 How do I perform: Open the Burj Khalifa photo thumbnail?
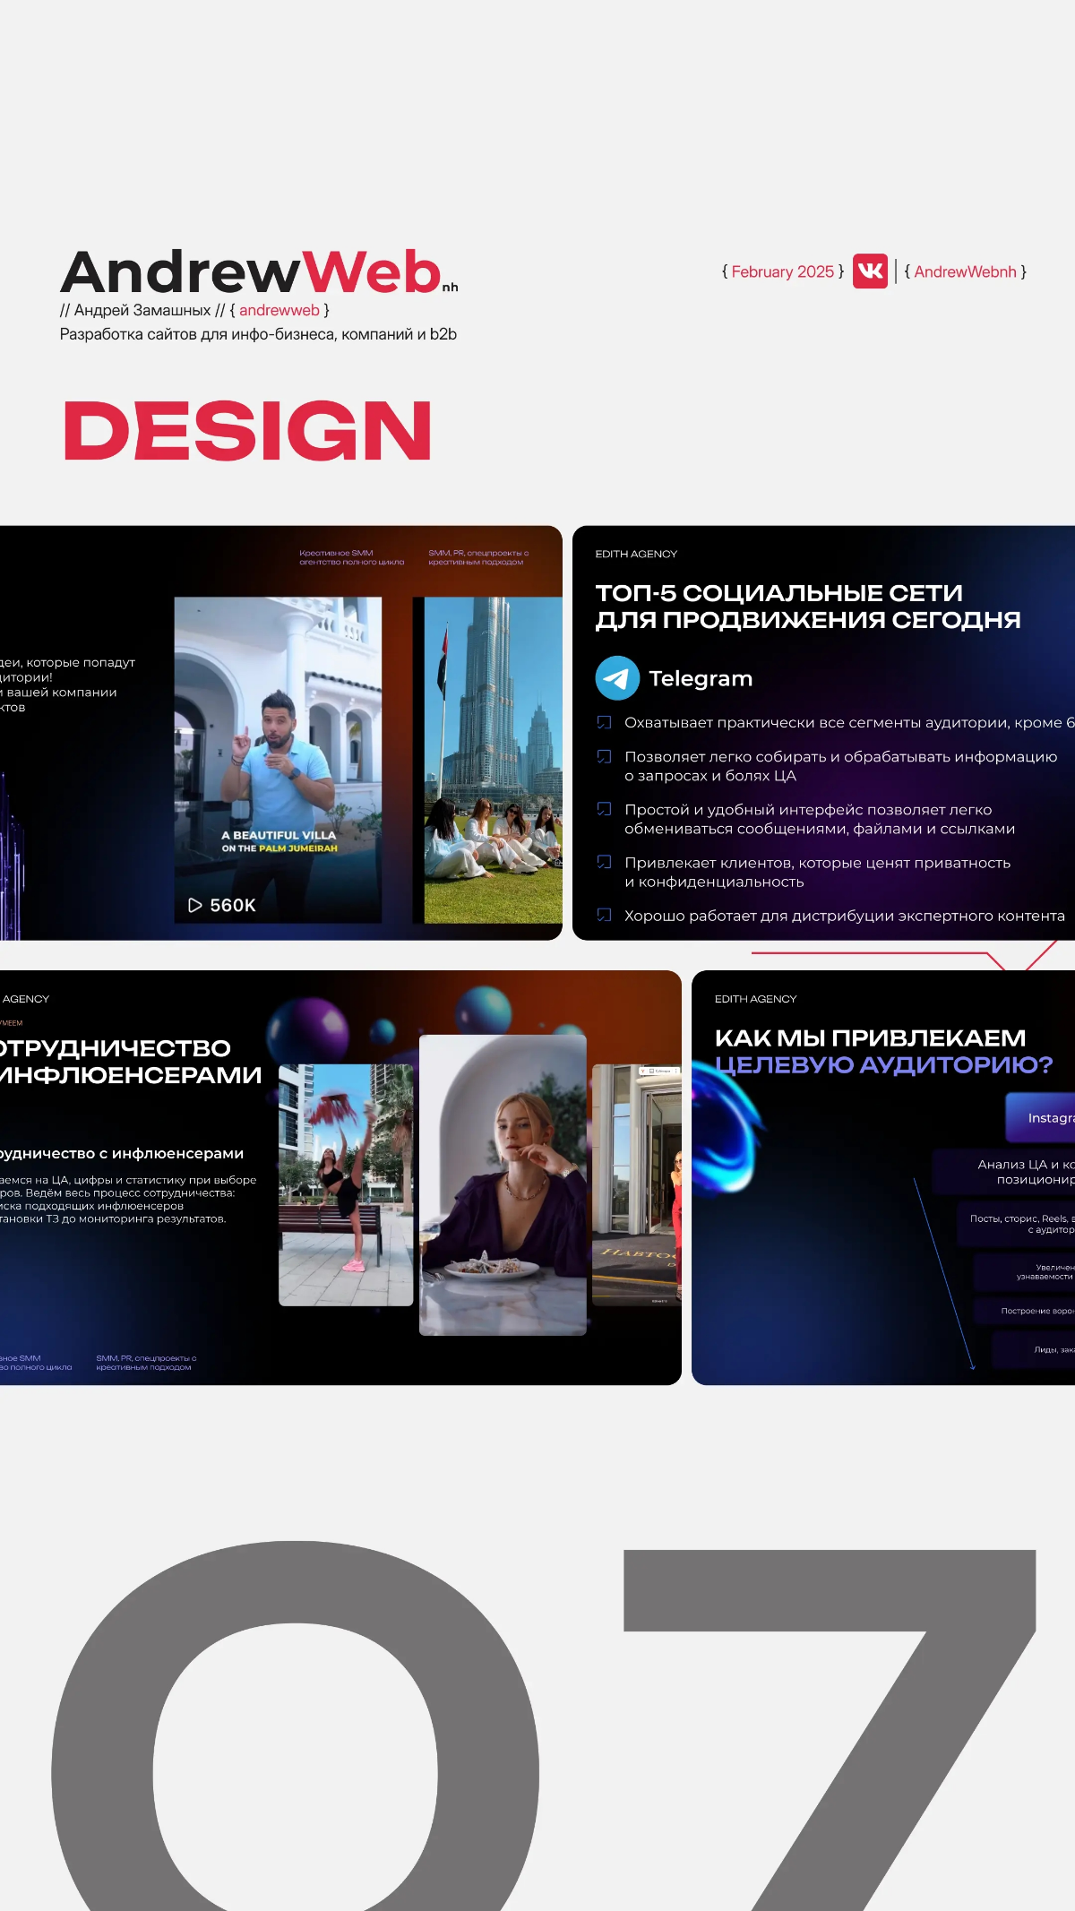(x=491, y=760)
